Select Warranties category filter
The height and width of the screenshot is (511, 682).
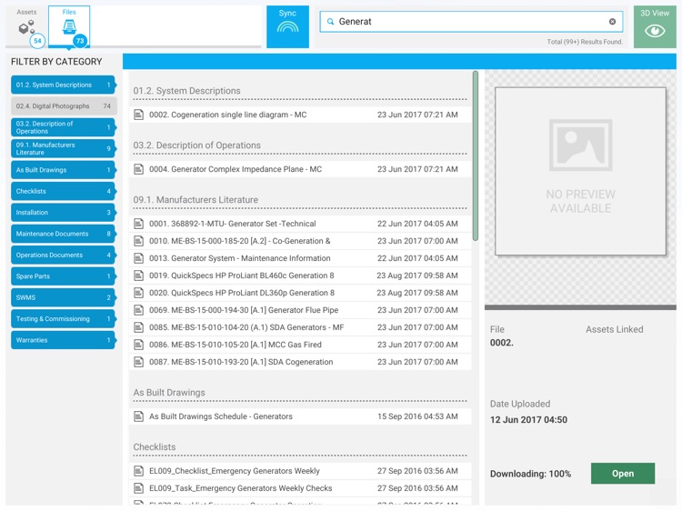64,340
